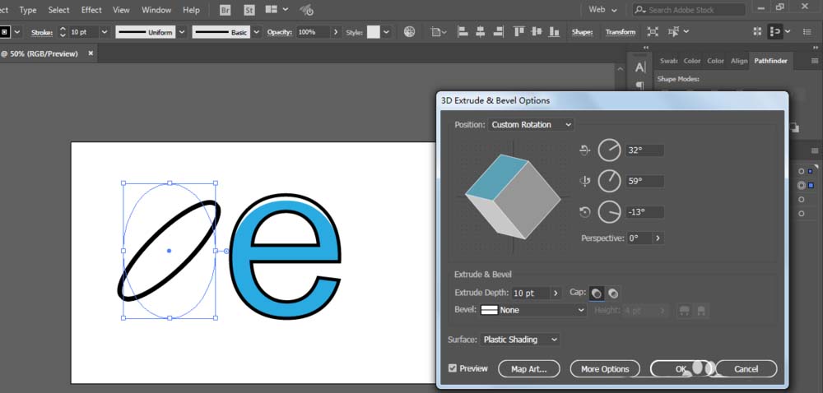
Task: Click the Map Art... button
Action: [x=528, y=369]
